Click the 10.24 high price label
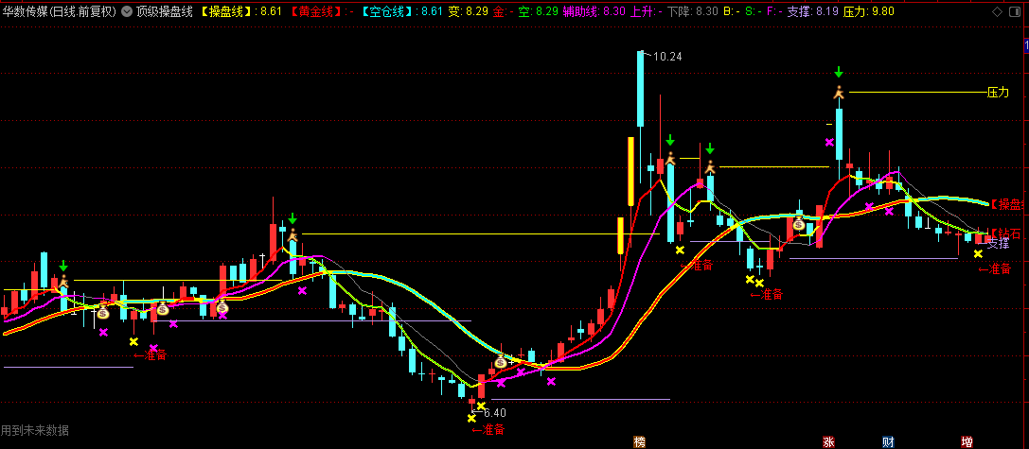The height and width of the screenshot is (449, 1029). (667, 57)
